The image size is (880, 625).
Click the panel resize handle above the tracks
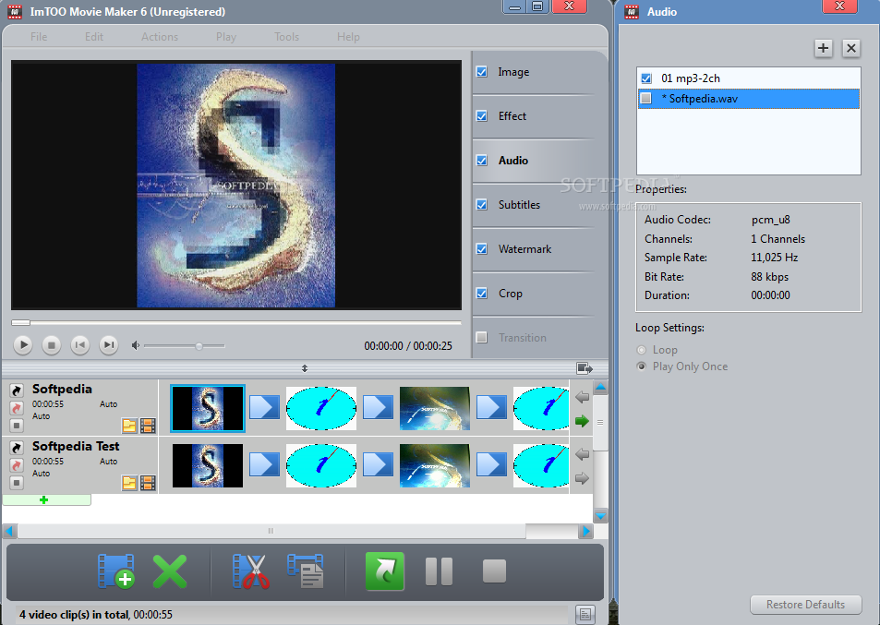[x=304, y=368]
